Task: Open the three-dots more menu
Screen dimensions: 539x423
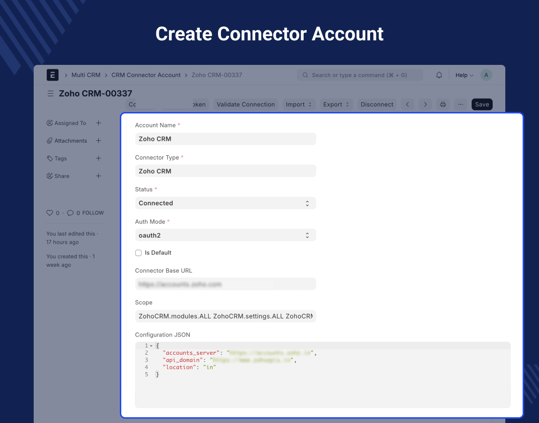Action: click(461, 104)
